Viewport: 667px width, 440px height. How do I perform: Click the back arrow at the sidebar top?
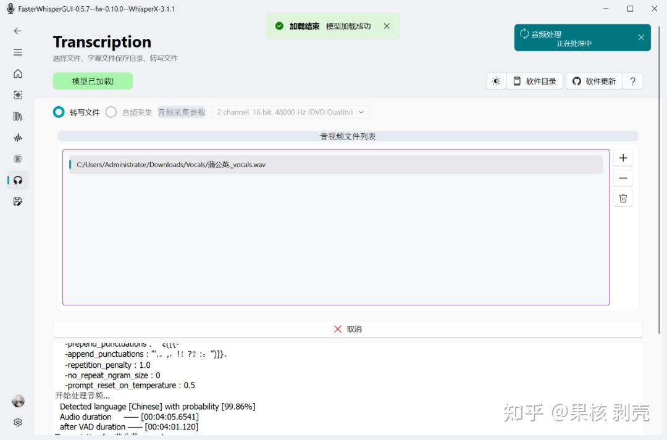[17, 31]
